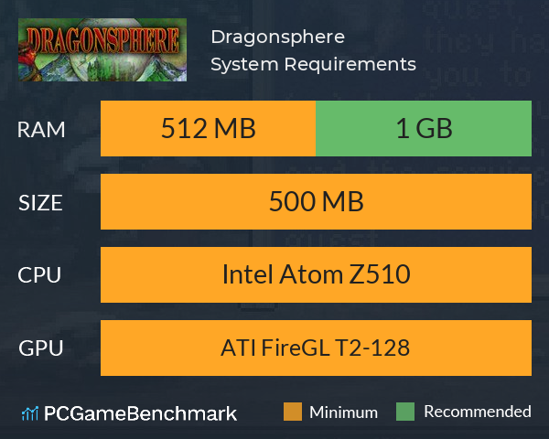Click the System Requirements heading text
This screenshot has width=549, height=439.
[x=313, y=64]
